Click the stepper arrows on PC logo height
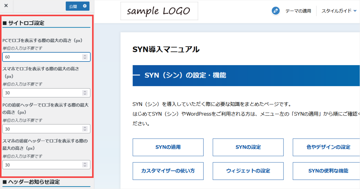Screen dimensions: 360x189 (x=85, y=57)
